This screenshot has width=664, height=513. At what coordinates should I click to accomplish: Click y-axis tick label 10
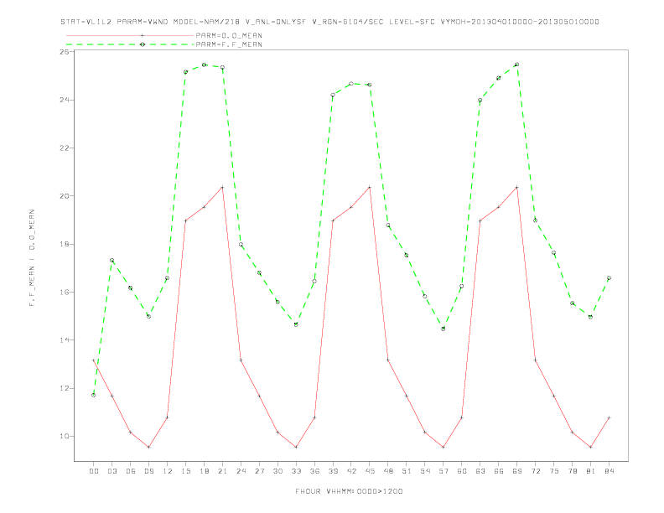click(x=65, y=436)
